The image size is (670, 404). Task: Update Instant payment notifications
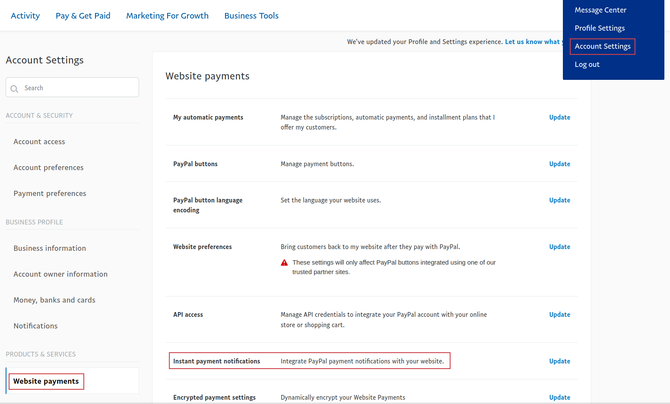pos(559,361)
